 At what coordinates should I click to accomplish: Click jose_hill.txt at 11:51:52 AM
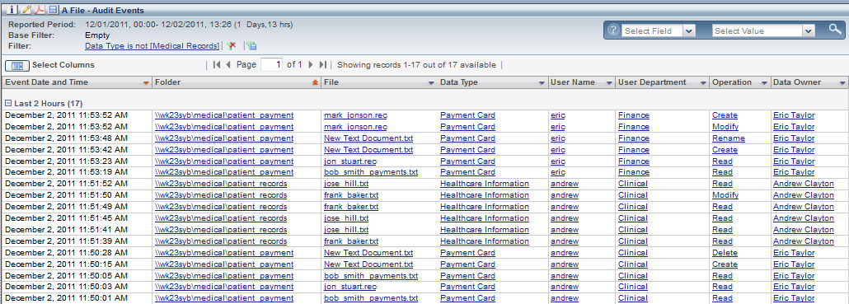click(346, 184)
